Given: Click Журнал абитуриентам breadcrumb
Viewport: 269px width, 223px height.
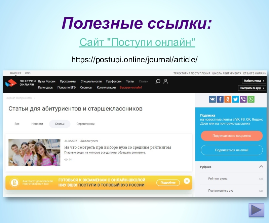Looking at the screenshot, I should 19,98.
